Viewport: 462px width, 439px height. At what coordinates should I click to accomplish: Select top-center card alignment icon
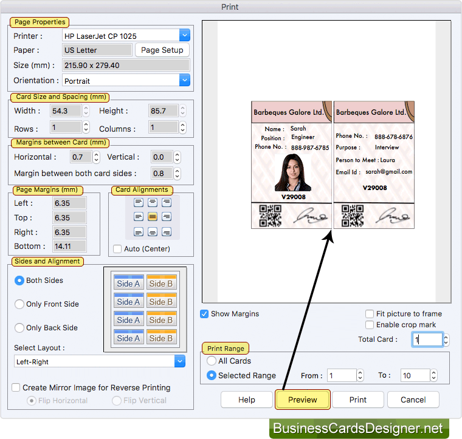pyautogui.click(x=153, y=202)
